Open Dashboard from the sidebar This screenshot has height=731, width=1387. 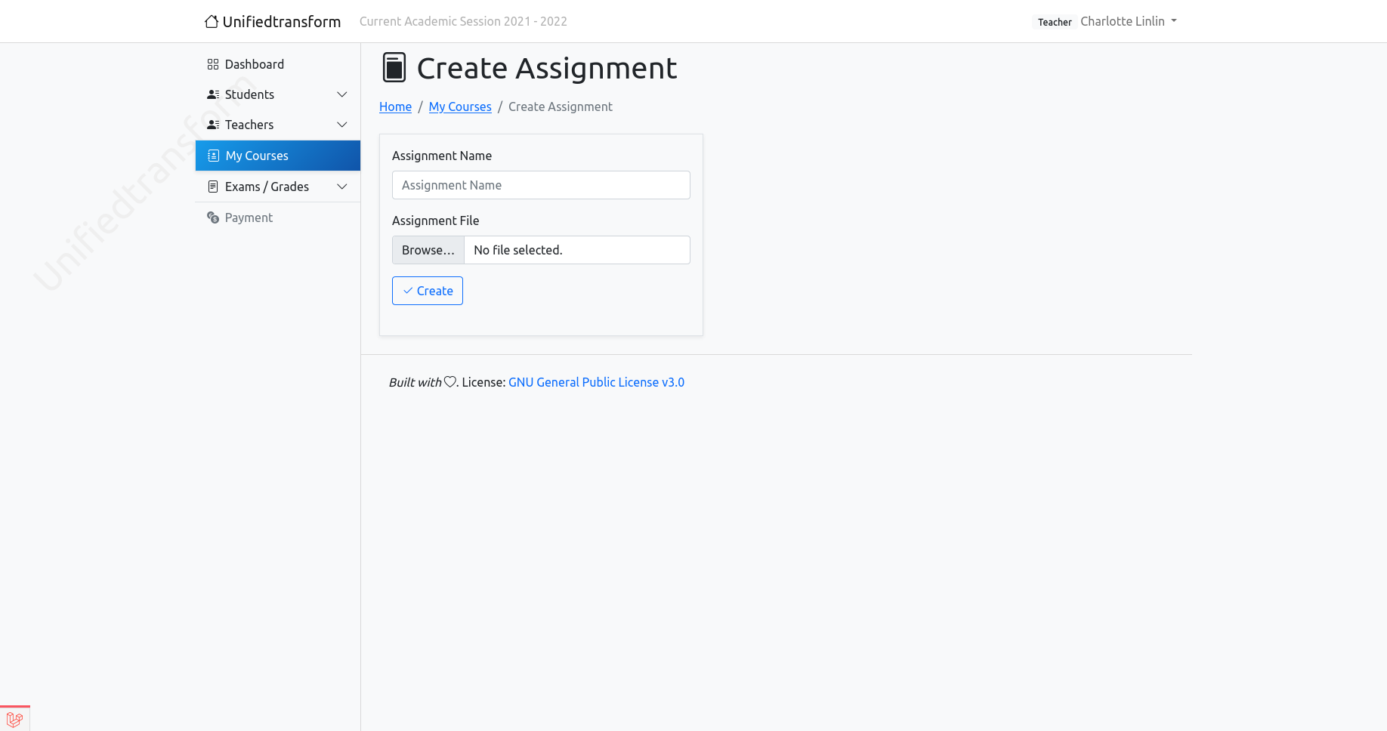click(x=278, y=64)
